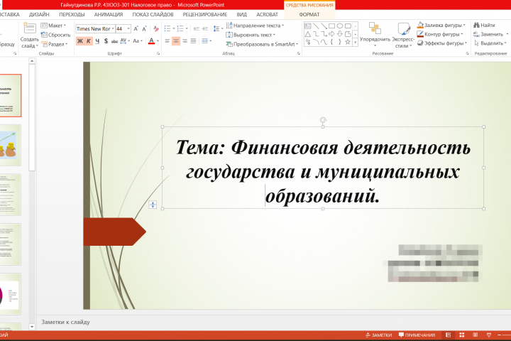Switch to reading view icon
511x341 pixels.
[x=475, y=335]
